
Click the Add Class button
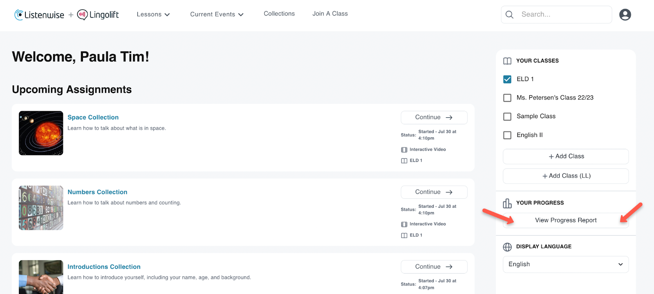(x=566, y=156)
